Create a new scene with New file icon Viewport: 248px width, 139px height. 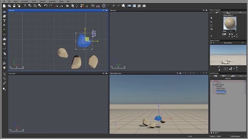pyautogui.click(x=4, y=6)
